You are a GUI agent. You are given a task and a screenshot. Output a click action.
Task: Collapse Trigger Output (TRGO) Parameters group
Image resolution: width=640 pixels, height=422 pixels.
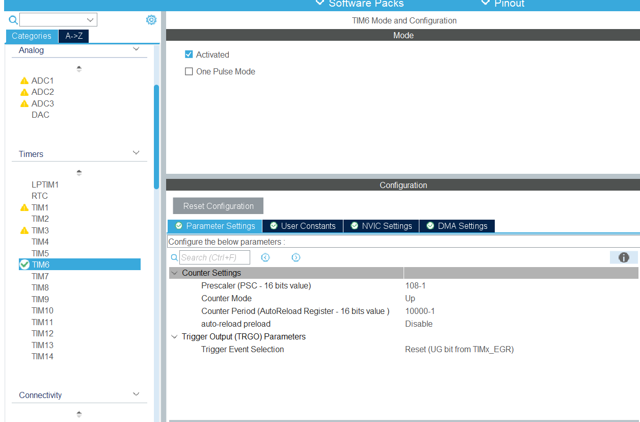[175, 337]
